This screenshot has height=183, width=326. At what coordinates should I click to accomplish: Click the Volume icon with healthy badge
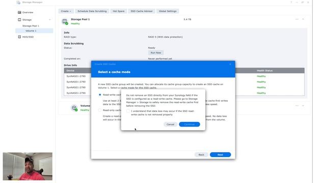tap(74, 108)
